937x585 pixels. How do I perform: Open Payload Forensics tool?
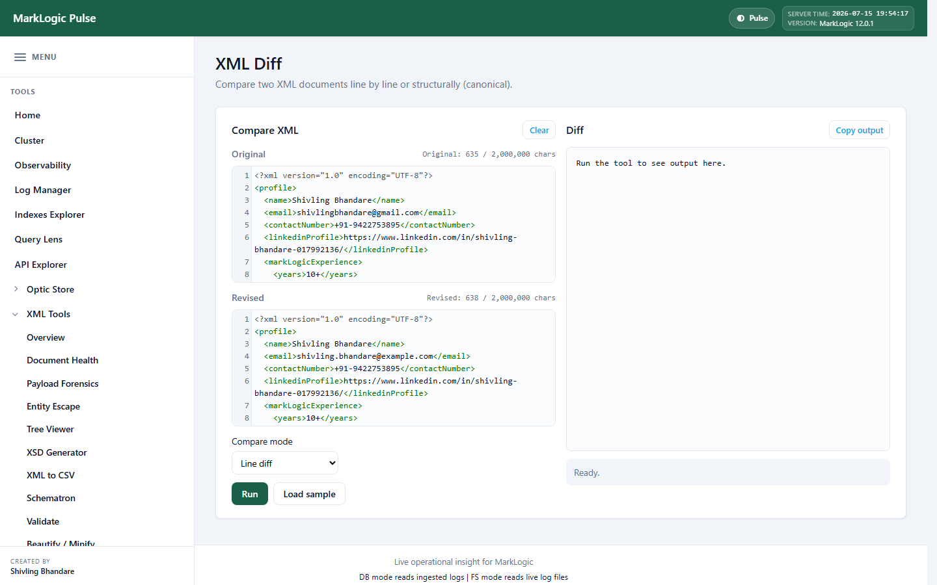tap(62, 383)
